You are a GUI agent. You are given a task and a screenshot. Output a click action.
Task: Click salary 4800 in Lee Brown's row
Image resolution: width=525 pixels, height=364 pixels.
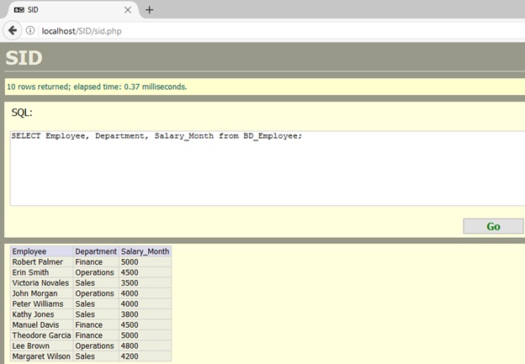click(145, 346)
